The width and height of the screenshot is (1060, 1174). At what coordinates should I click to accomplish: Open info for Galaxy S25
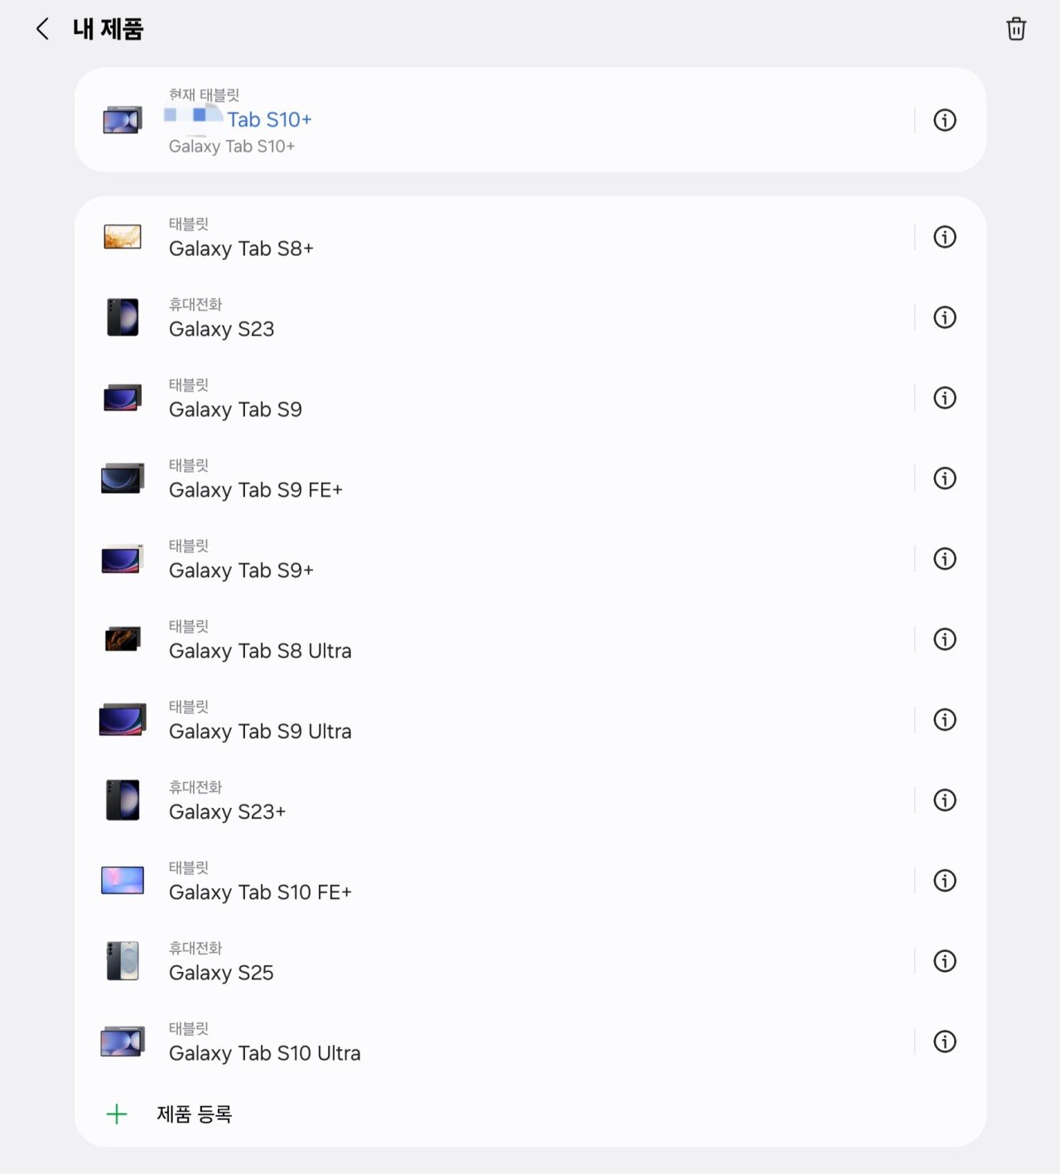tap(945, 961)
